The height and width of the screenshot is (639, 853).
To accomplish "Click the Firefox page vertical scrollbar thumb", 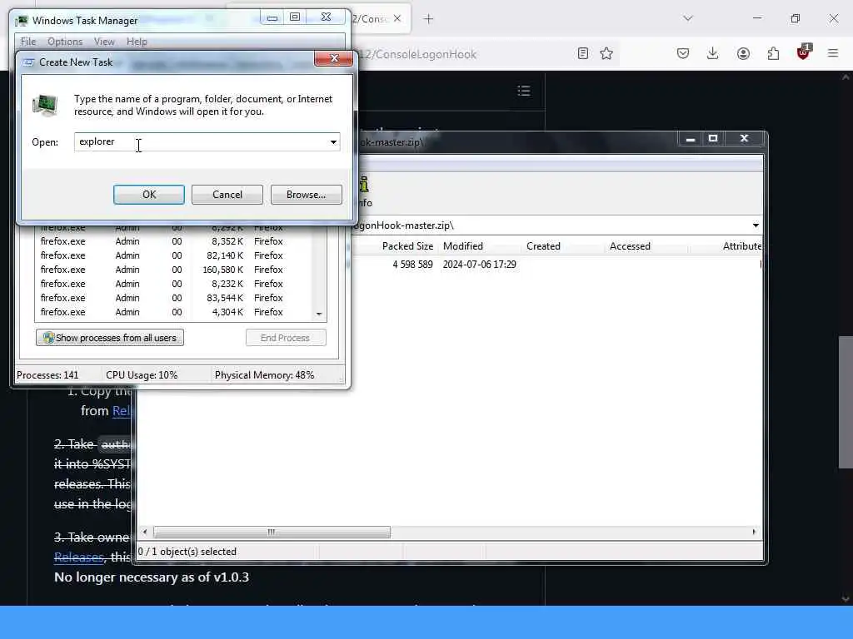I will point(846,402).
